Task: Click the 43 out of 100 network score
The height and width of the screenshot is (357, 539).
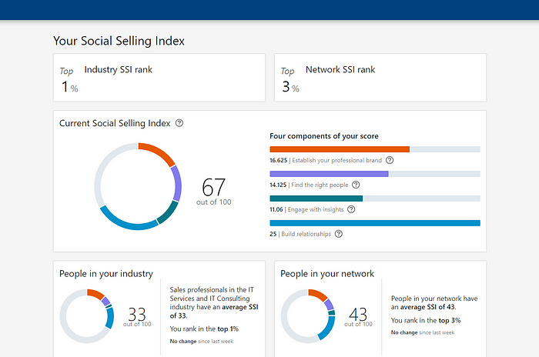Action: point(358,317)
